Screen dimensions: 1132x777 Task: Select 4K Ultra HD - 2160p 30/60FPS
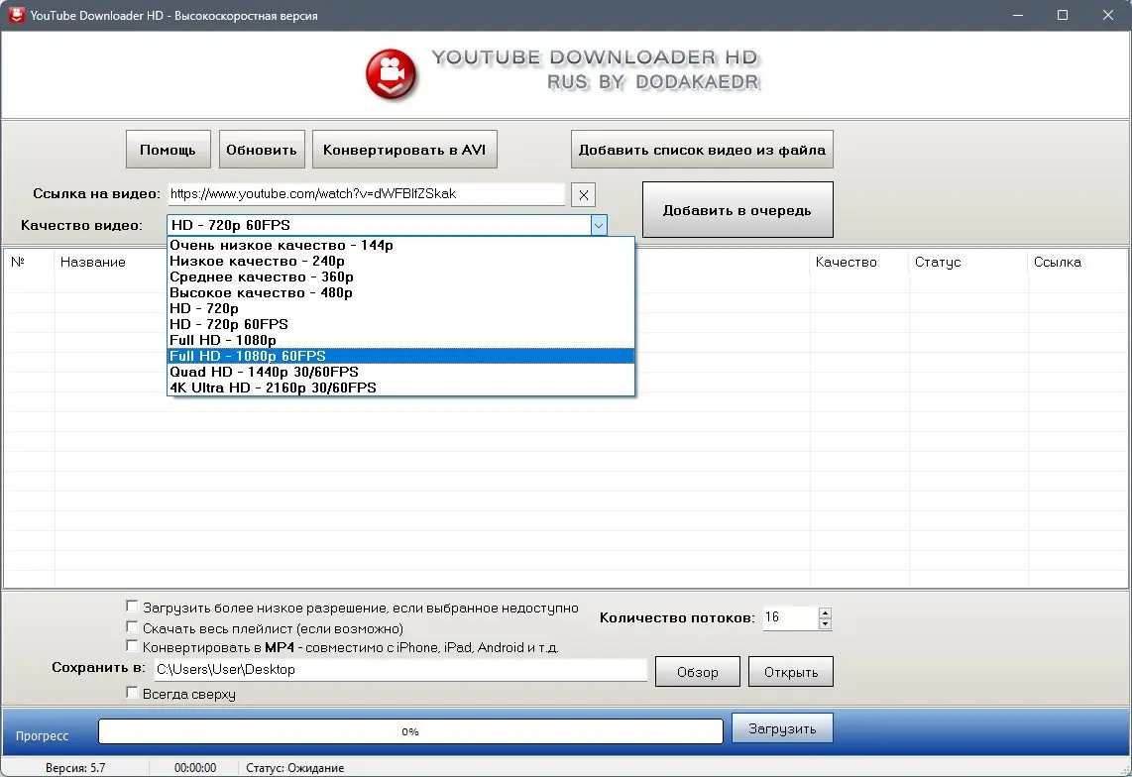400,388
